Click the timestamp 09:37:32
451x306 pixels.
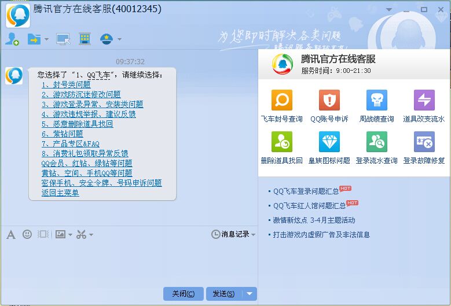coord(130,61)
